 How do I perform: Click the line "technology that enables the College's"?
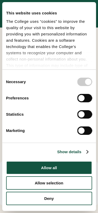[x=41, y=47]
